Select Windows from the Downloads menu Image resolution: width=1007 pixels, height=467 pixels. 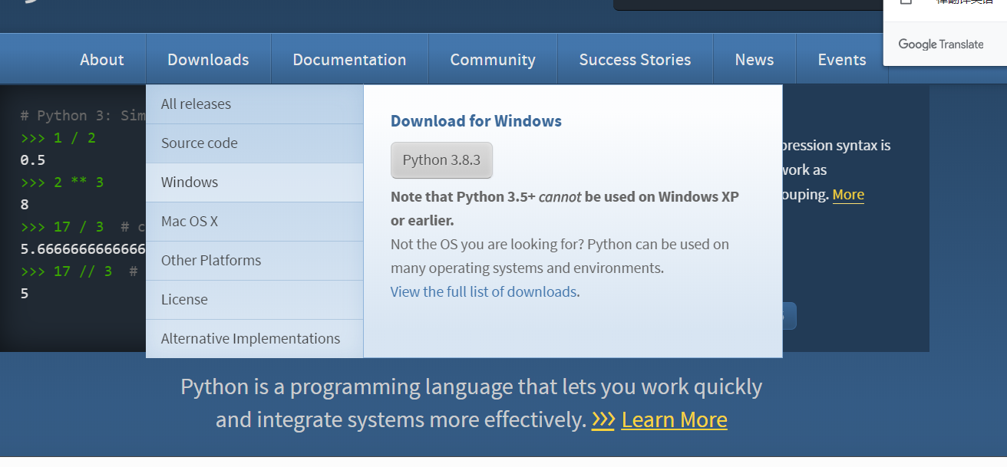[x=190, y=182]
